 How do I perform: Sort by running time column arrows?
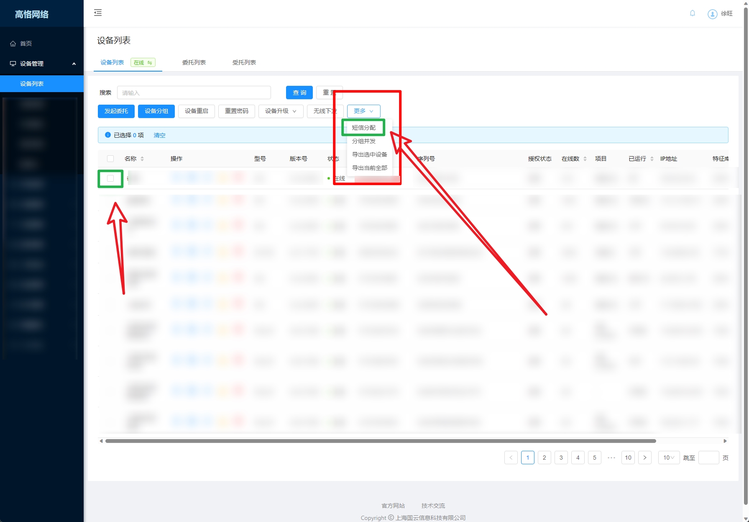tap(652, 159)
